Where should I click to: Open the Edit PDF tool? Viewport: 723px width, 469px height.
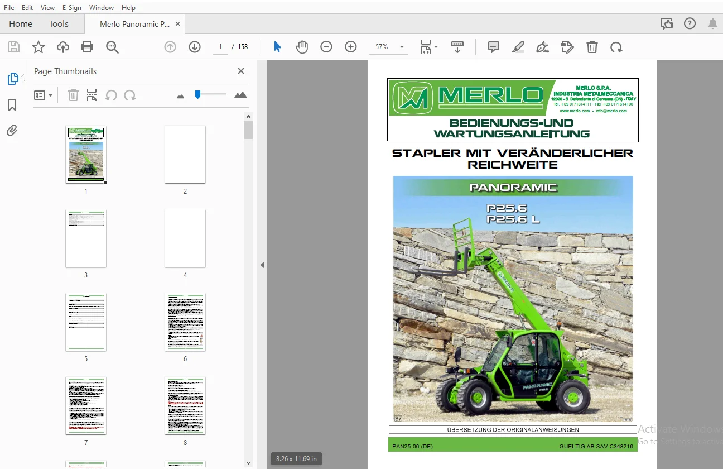click(567, 47)
